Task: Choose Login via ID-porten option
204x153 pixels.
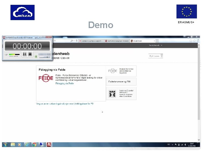Action: click(x=121, y=93)
